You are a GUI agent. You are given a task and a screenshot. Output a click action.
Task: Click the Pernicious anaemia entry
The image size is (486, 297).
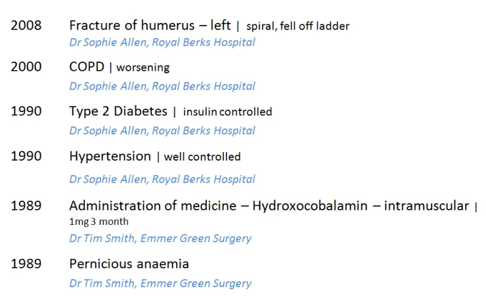click(x=129, y=264)
